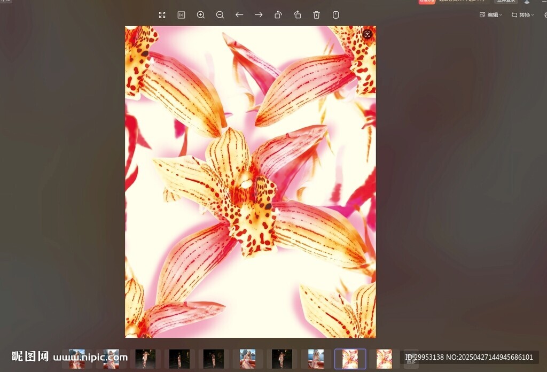This screenshot has height=372, width=547.
Task: Click the fullscreen expand icon
Action: click(162, 15)
